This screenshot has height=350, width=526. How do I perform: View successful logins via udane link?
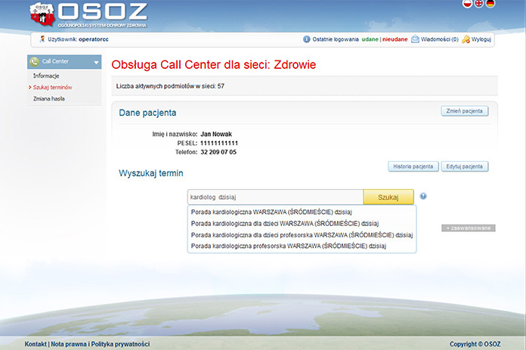pos(370,39)
